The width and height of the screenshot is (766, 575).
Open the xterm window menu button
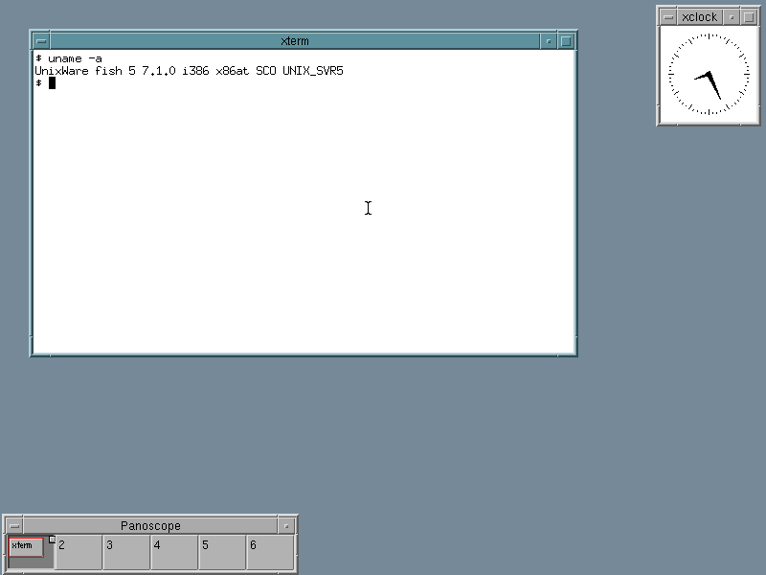click(41, 41)
